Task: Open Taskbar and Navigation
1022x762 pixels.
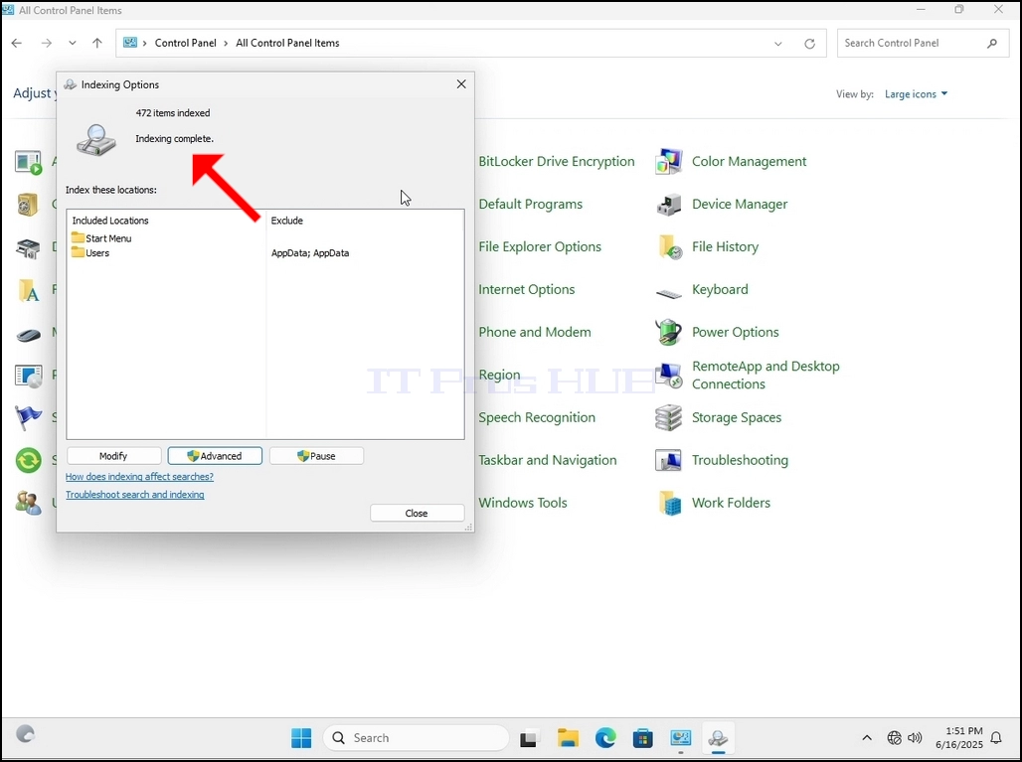Action: [x=548, y=460]
